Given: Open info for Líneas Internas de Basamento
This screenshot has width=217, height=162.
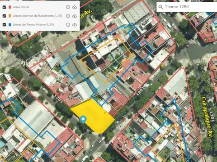Looking at the screenshot, I should point(68,16).
